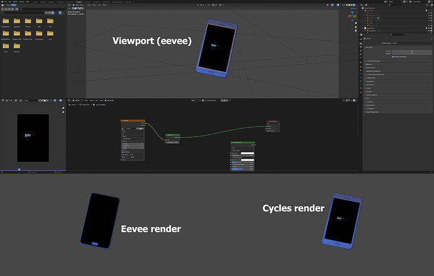Open the Modifiers wrench properties tab
This screenshot has height=276, width=434.
360,70
